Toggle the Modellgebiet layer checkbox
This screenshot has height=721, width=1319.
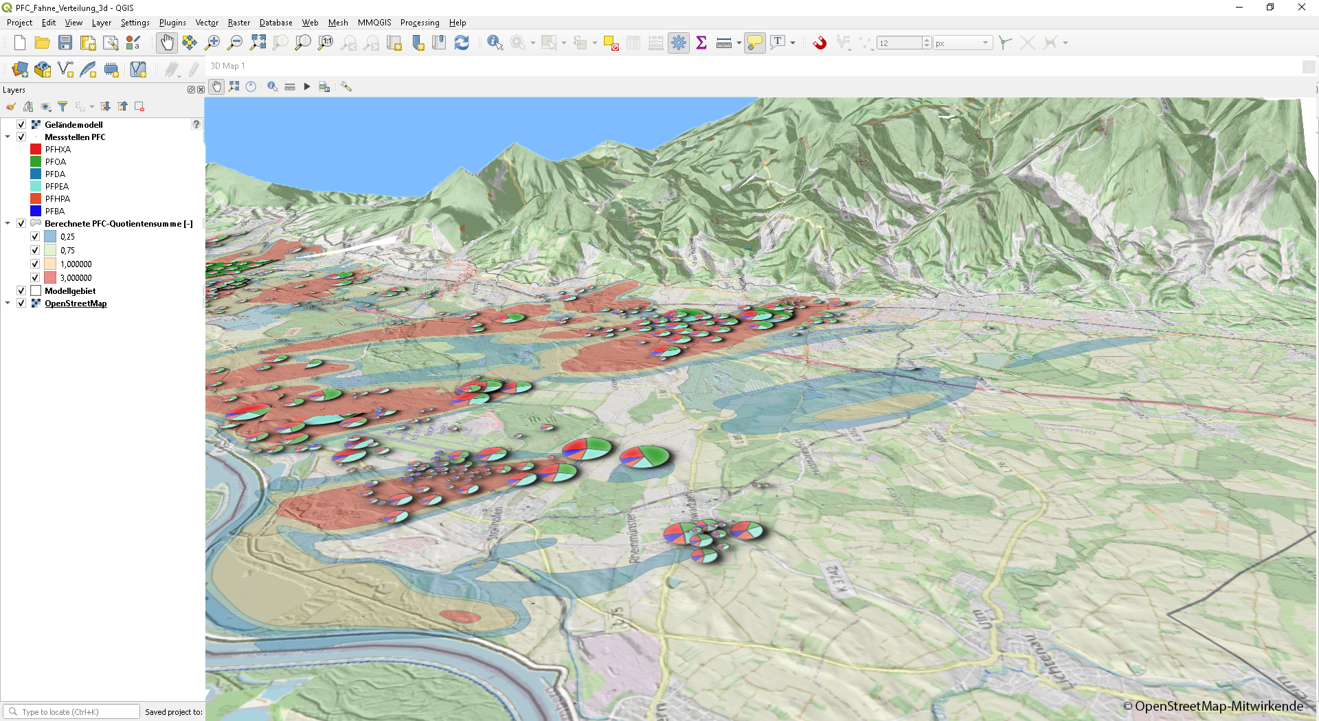click(x=21, y=290)
